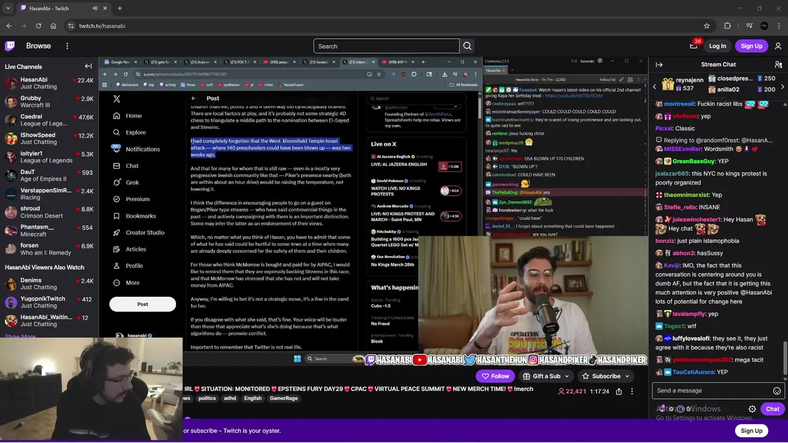
Task: Open YugopnikTwitch channel in sidebar
Action: tap(49, 302)
